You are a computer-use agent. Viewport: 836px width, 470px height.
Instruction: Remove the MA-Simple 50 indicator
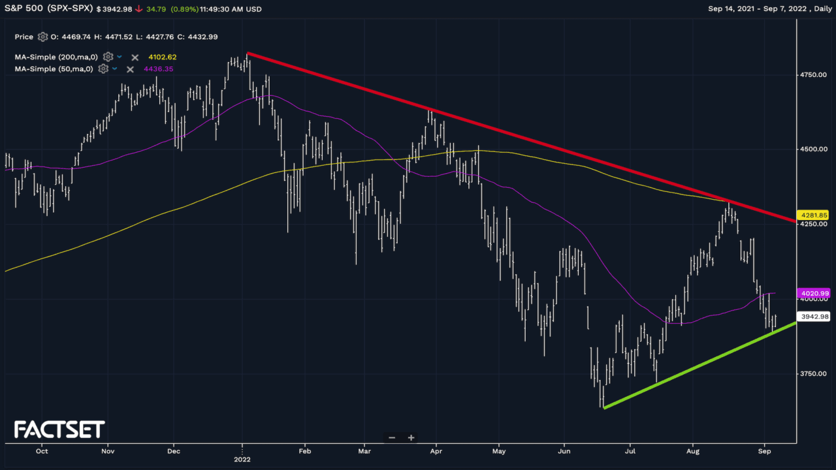tap(130, 69)
